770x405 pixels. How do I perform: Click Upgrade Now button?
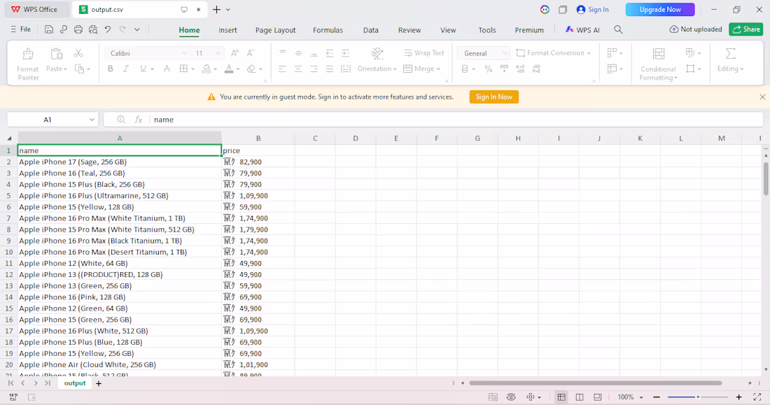click(x=660, y=9)
